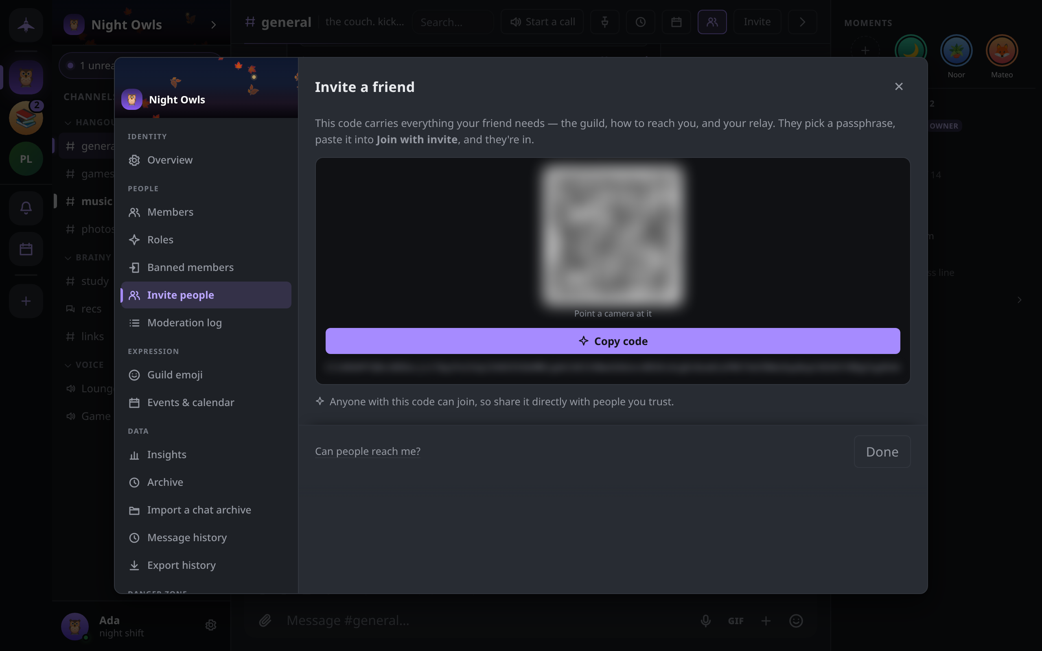Screen dimensions: 1042x651
Task: Focus the Search field in header
Action: tap(453, 22)
